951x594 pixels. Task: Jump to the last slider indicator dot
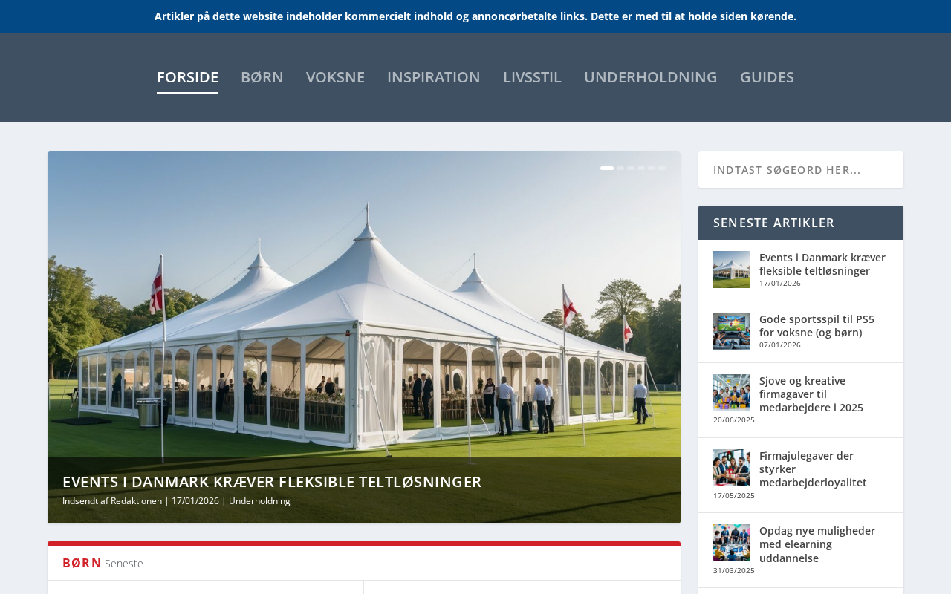pyautogui.click(x=662, y=169)
